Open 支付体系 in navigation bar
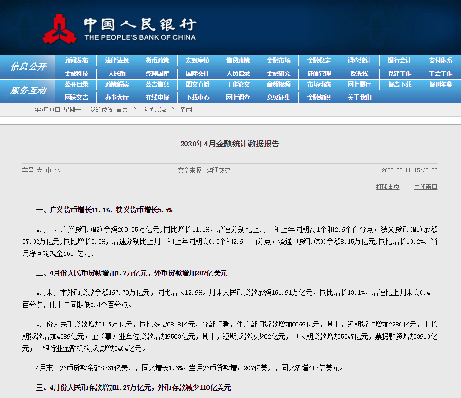The image size is (461, 398). pos(440,61)
